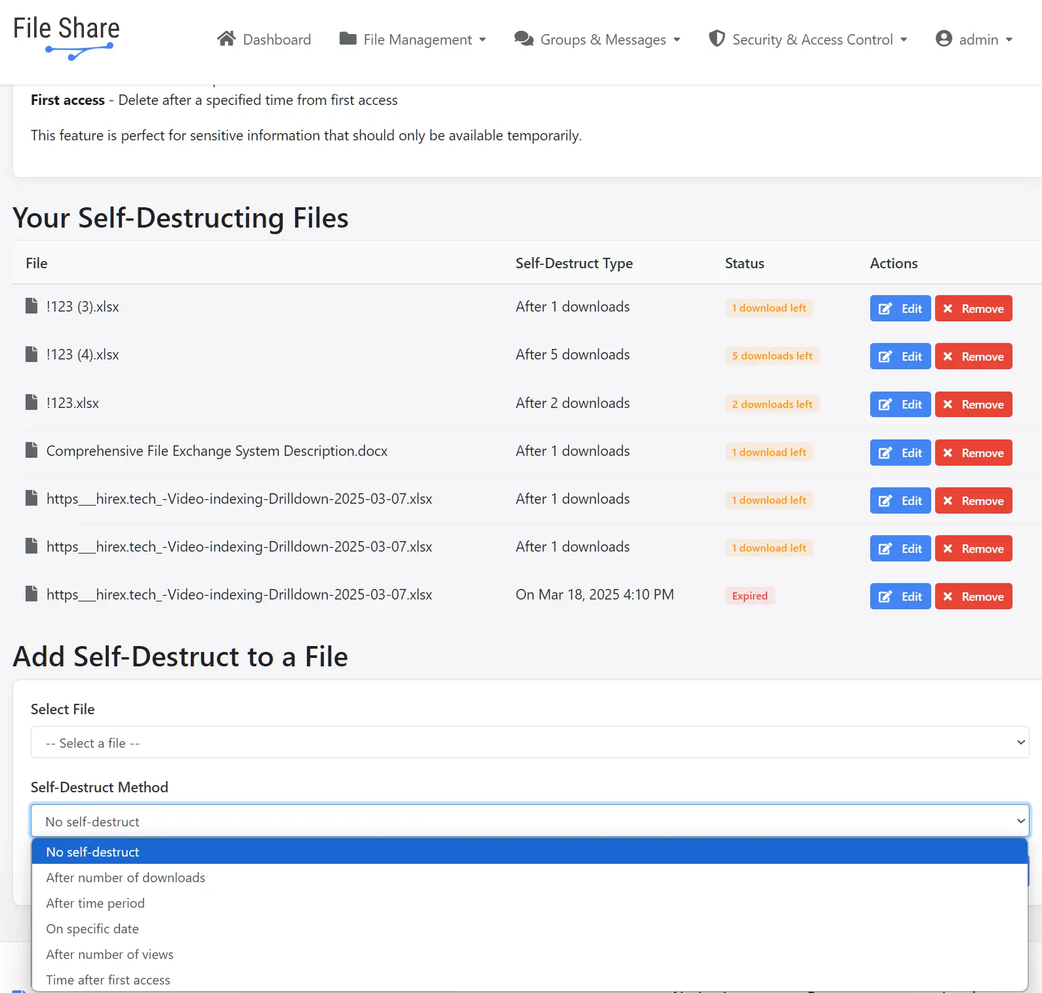This screenshot has height=993, width=1042.
Task: Select 'Time after first access' option
Action: (108, 980)
